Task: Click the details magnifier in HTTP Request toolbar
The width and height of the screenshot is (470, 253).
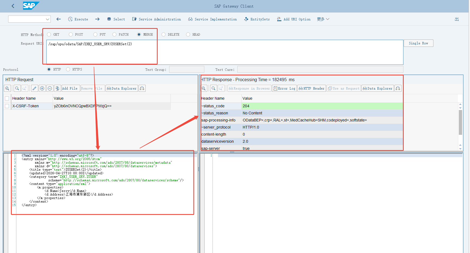Action: (7, 88)
